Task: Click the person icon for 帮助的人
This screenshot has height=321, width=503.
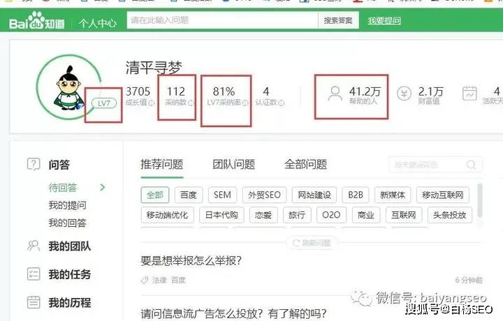Action: (335, 94)
